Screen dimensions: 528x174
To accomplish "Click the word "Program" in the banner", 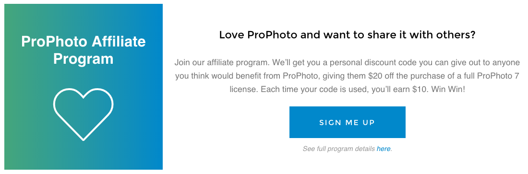I will click(83, 59).
